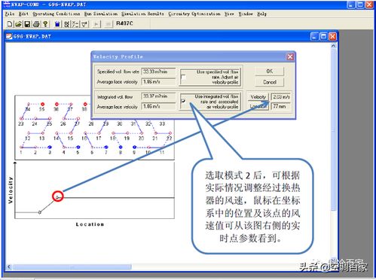
Task: Select the blue tube dot numbered 7
Action: coord(106,147)
